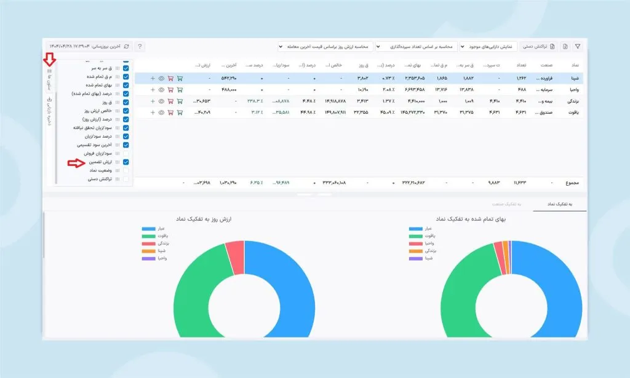
Task: Open the ذخیره بازیابی side panel tab
Action: [x=49, y=111]
